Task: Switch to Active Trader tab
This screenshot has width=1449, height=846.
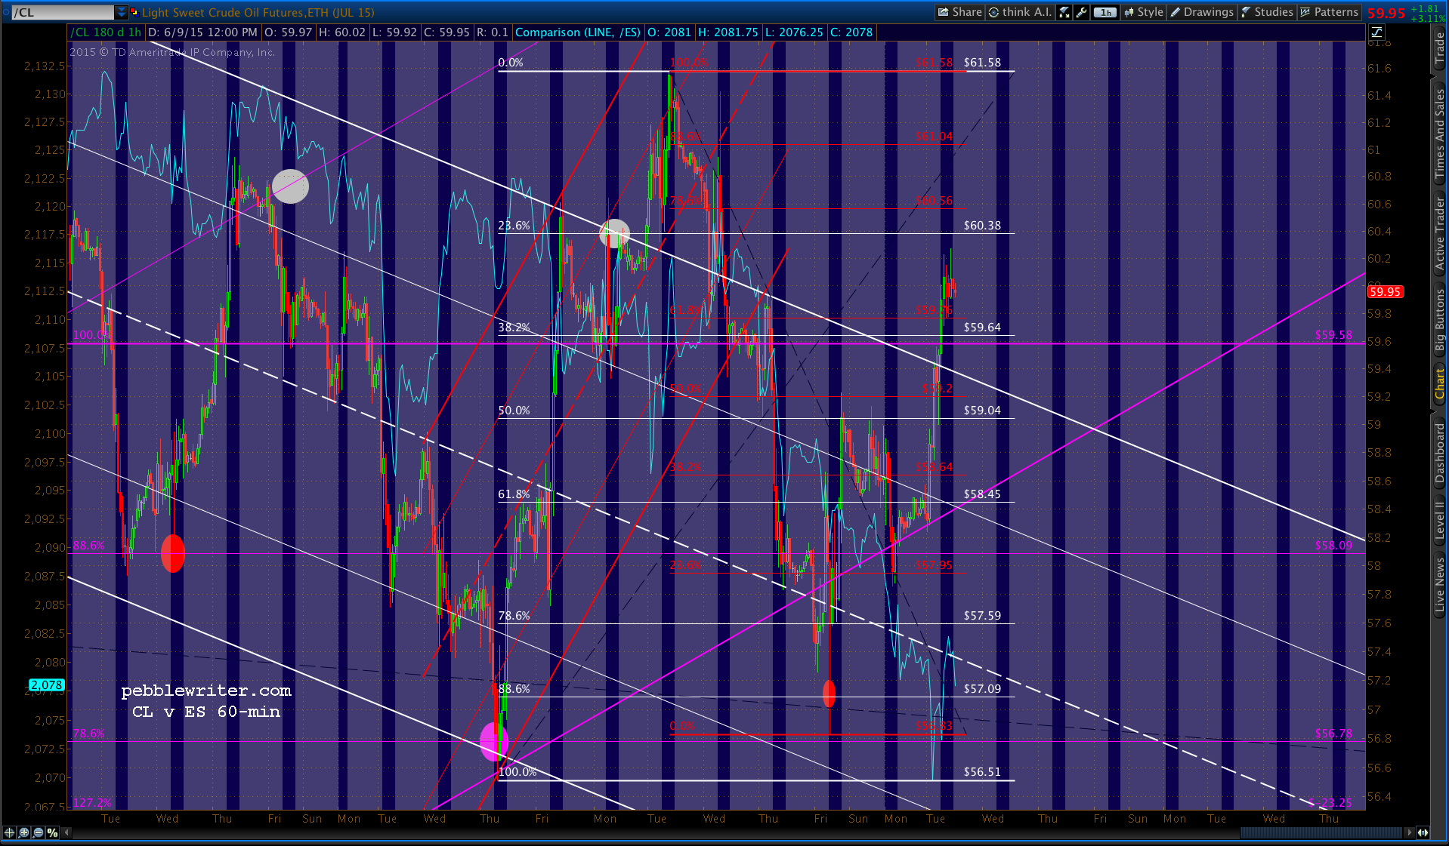Action: tap(1440, 234)
